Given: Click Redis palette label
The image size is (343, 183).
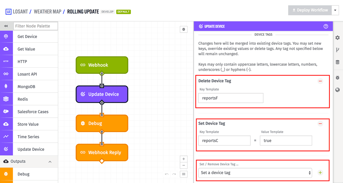Looking at the screenshot, I should 23,99.
